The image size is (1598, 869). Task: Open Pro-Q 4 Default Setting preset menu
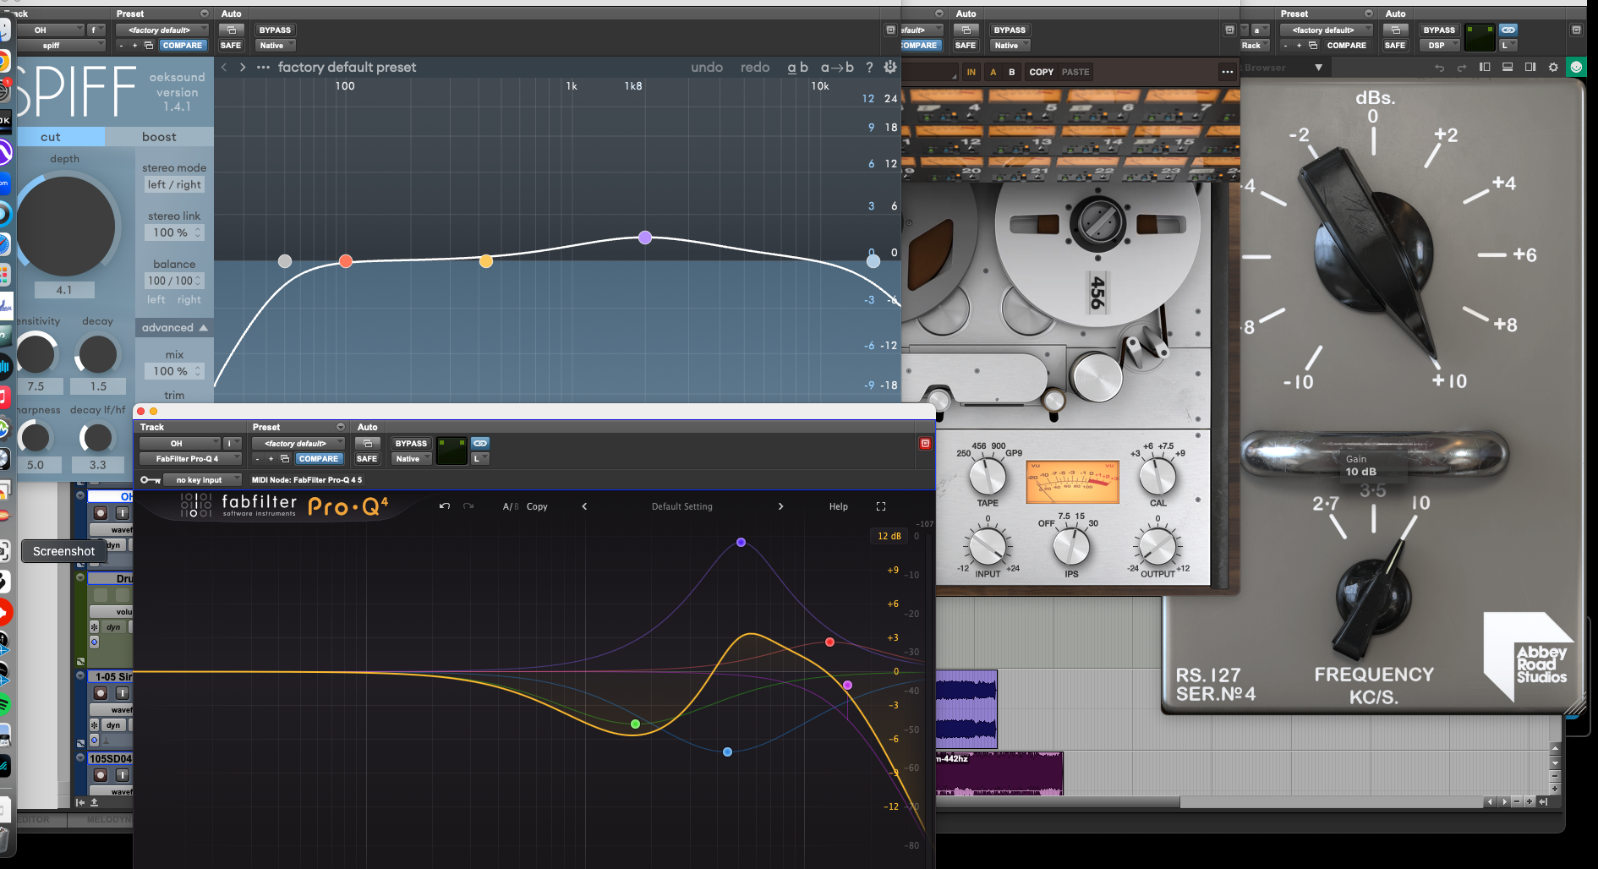coord(682,506)
